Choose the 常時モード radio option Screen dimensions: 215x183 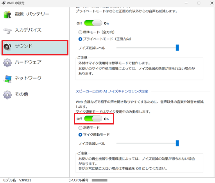(80, 128)
